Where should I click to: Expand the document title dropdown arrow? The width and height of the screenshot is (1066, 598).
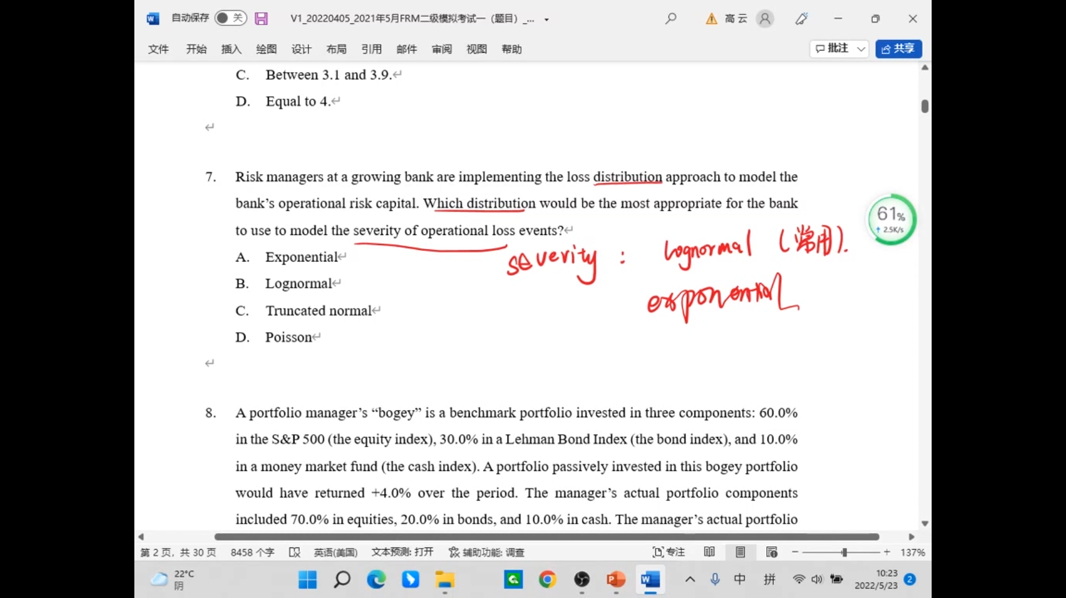pyautogui.click(x=547, y=19)
